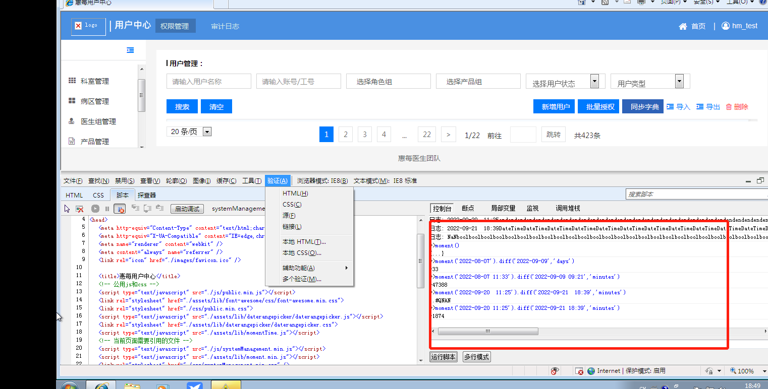Click the popup blocker icon in status bar
The width and height of the screenshot is (768, 389).
(579, 371)
